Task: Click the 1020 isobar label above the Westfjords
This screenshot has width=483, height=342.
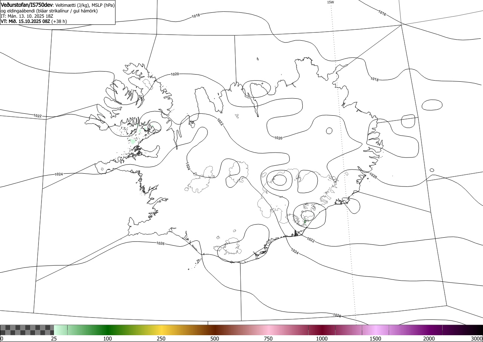Action: pyautogui.click(x=175, y=74)
